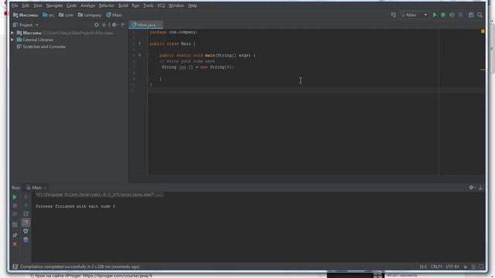Viewport: 495px width, 278px height.
Task: Click run gutter icon beside main method
Action: pyautogui.click(x=140, y=55)
